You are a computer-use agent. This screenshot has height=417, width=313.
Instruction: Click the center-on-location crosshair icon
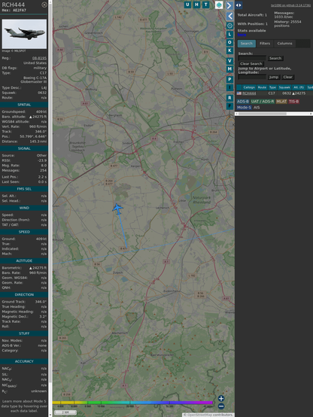[229, 26]
